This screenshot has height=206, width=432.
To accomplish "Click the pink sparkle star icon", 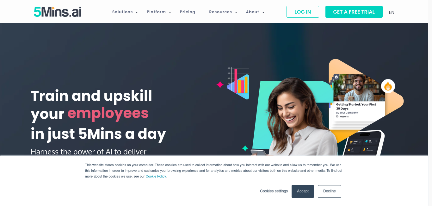I will click(x=220, y=84).
